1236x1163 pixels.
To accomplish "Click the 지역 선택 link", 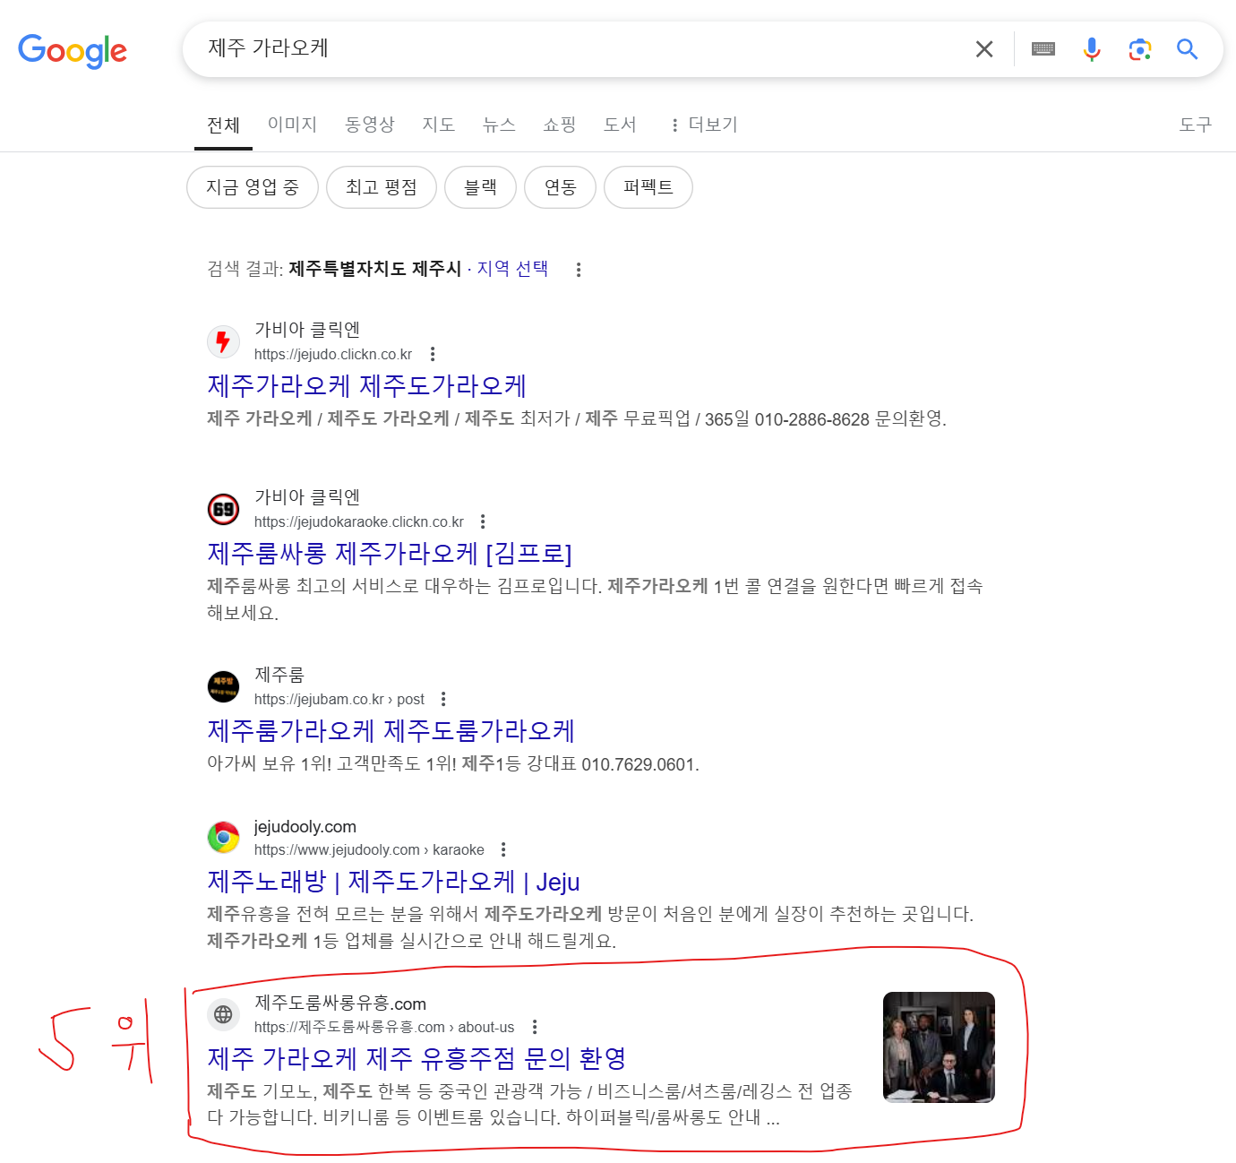I will (512, 269).
